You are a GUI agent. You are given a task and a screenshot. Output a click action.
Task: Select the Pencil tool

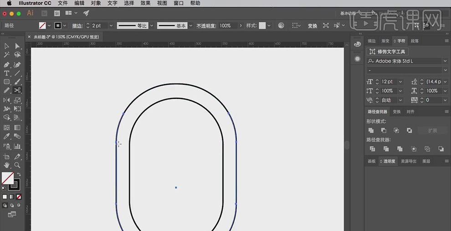tap(7, 90)
